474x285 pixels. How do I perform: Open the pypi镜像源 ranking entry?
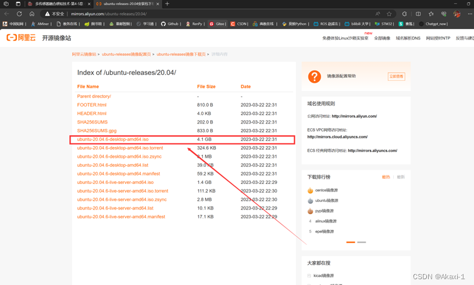point(325,211)
